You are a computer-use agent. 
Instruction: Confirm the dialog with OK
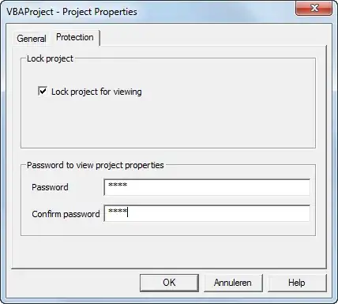coord(169,283)
